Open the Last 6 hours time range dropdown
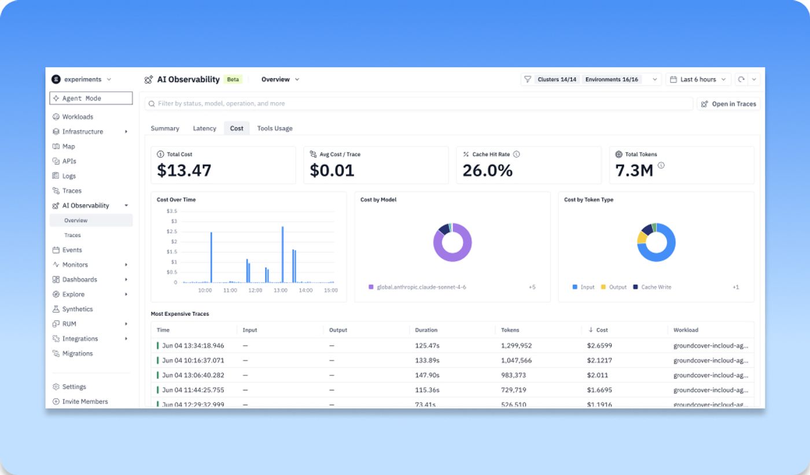This screenshot has height=475, width=810. tap(698, 79)
